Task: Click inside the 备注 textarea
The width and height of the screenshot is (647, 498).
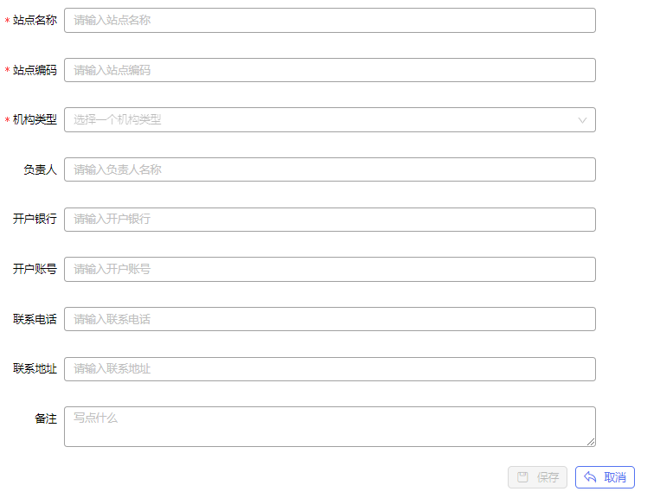Action: [x=330, y=426]
